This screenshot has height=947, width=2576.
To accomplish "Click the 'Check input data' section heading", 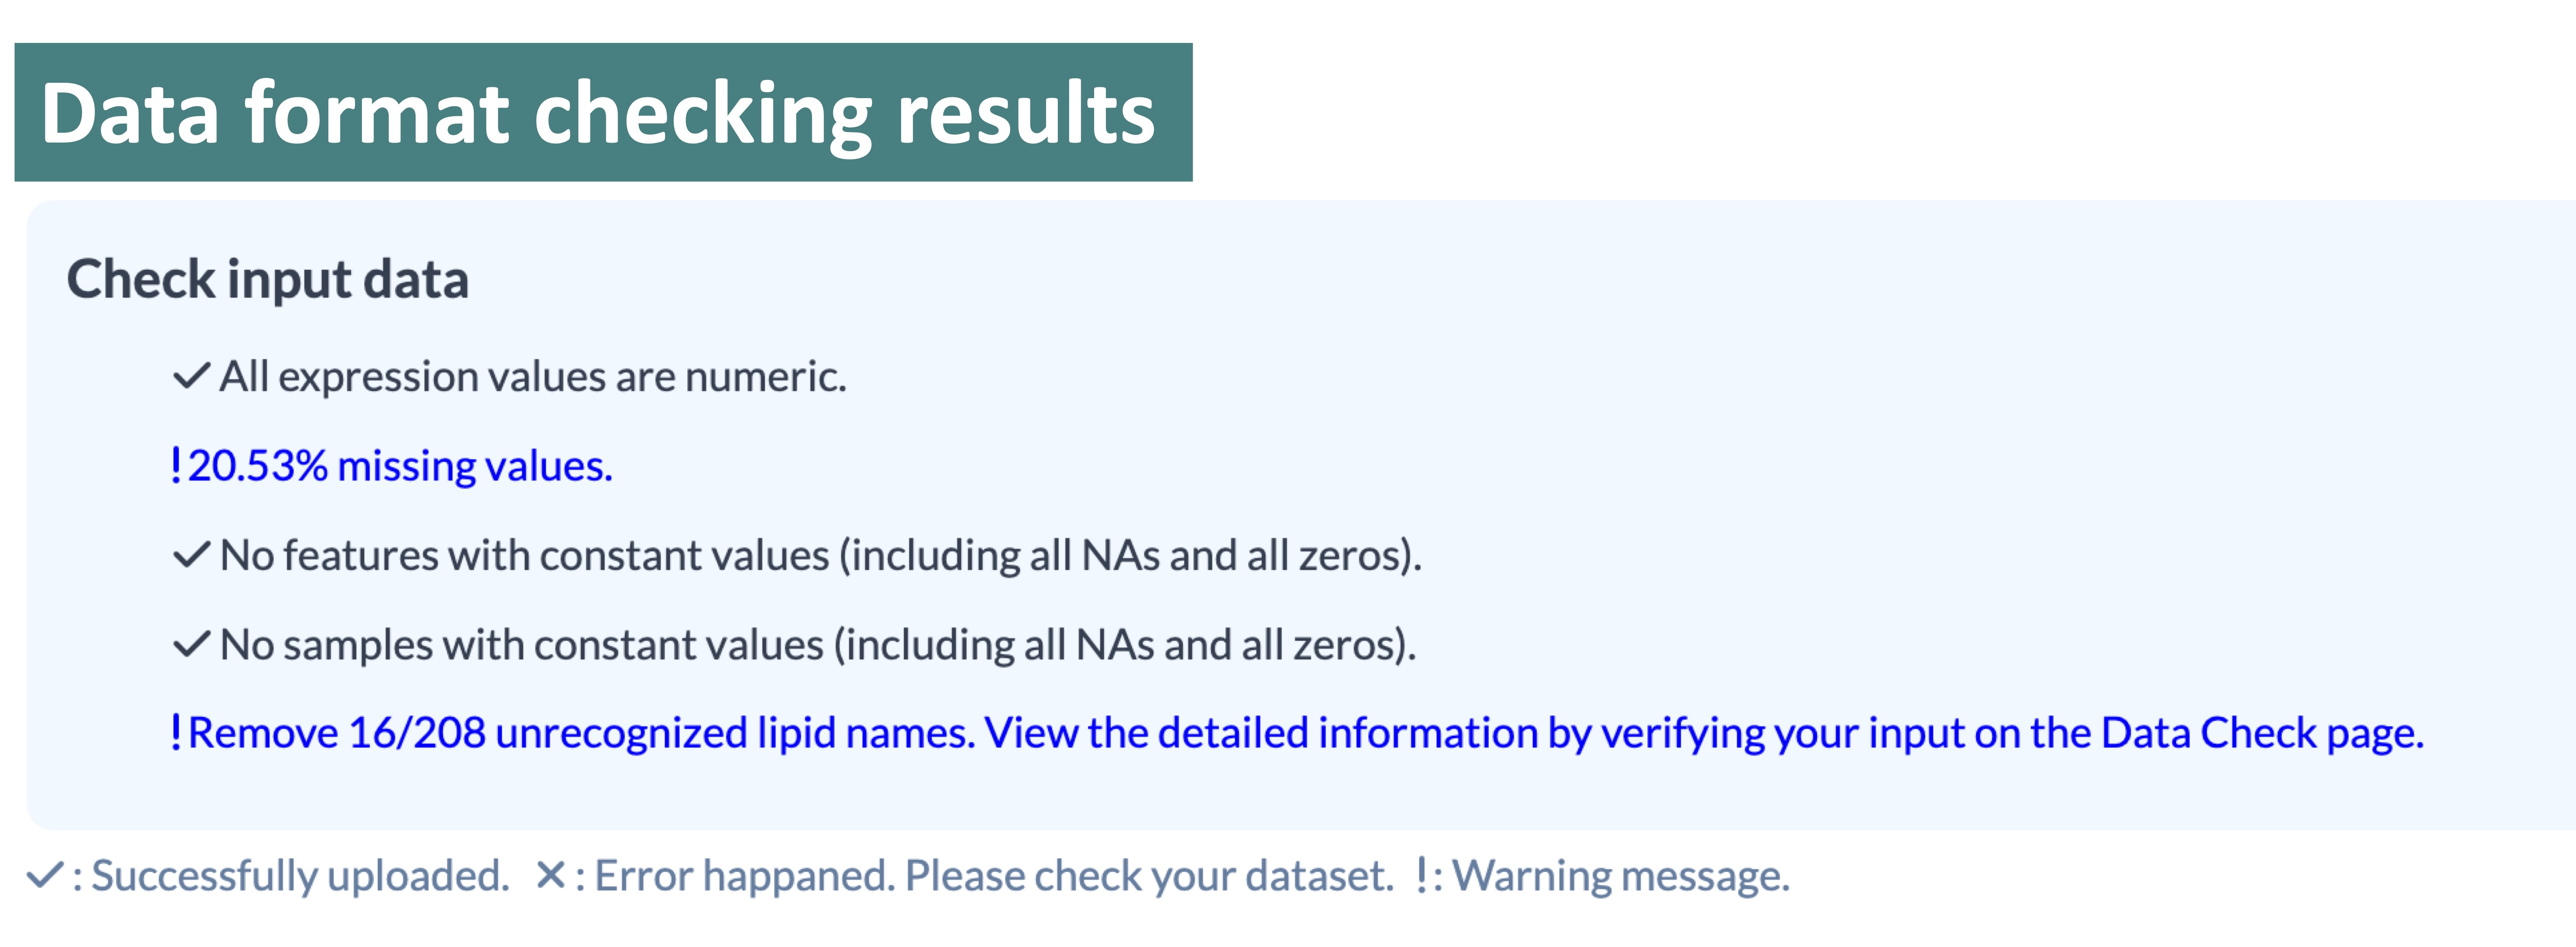I will point(268,279).
